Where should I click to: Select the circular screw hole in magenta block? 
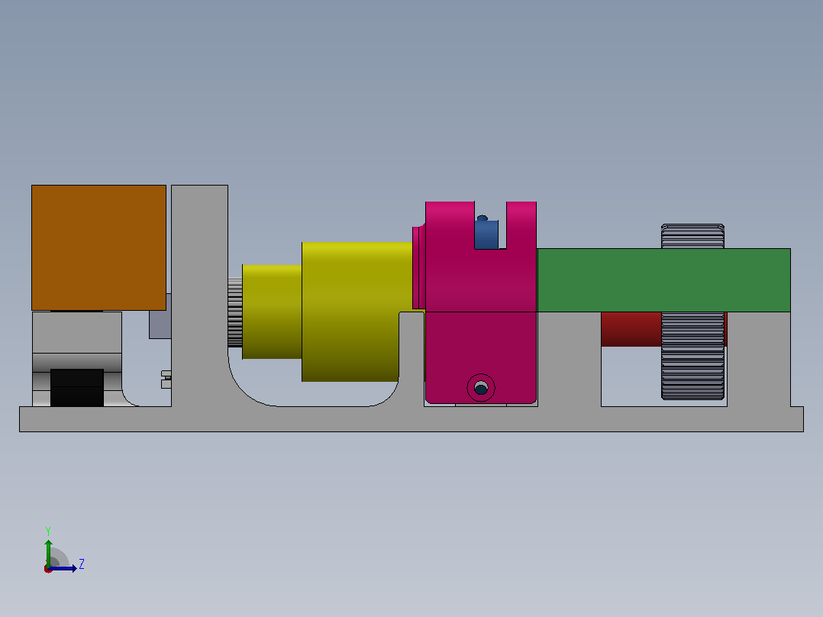(x=481, y=388)
